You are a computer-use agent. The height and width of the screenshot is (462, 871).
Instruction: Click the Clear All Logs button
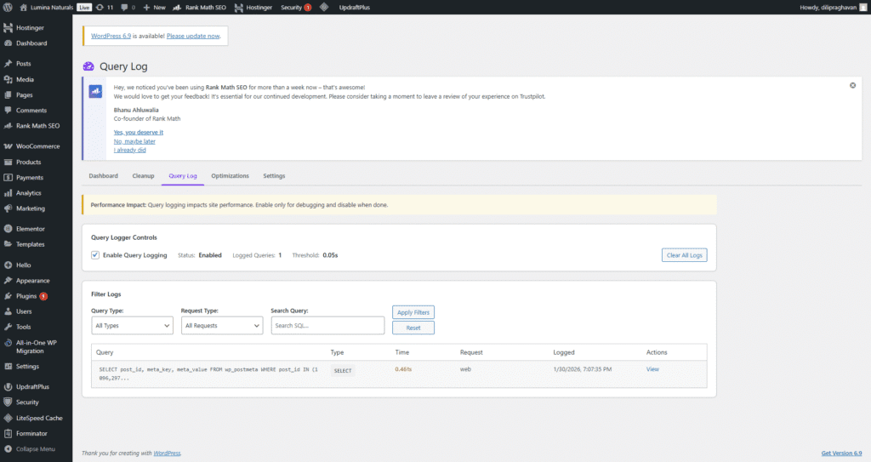(684, 255)
